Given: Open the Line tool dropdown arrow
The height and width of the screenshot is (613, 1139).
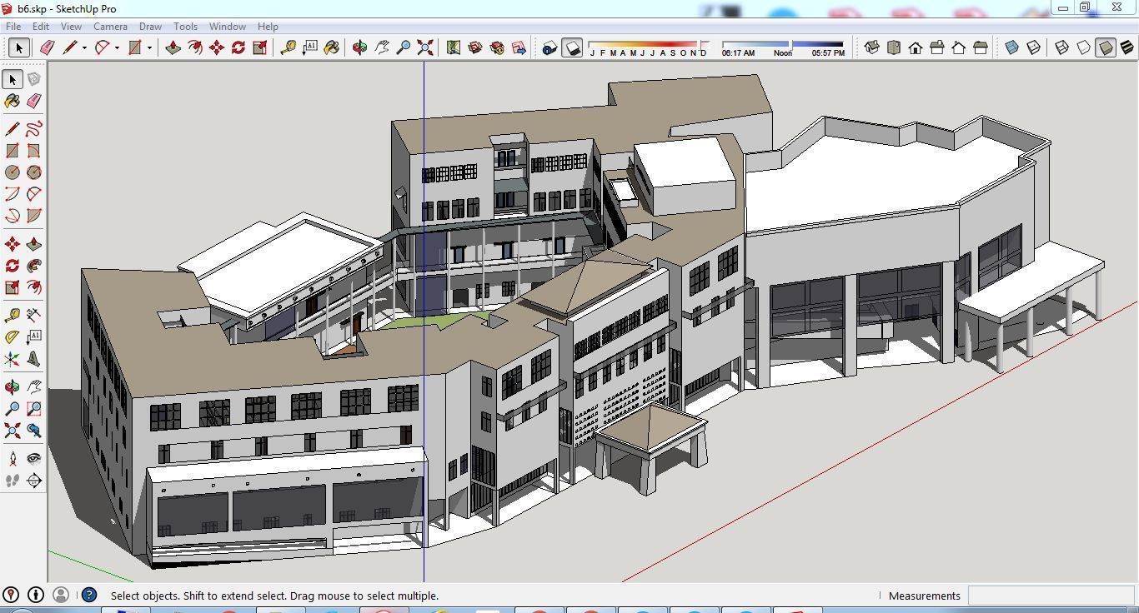Looking at the screenshot, I should click(83, 47).
